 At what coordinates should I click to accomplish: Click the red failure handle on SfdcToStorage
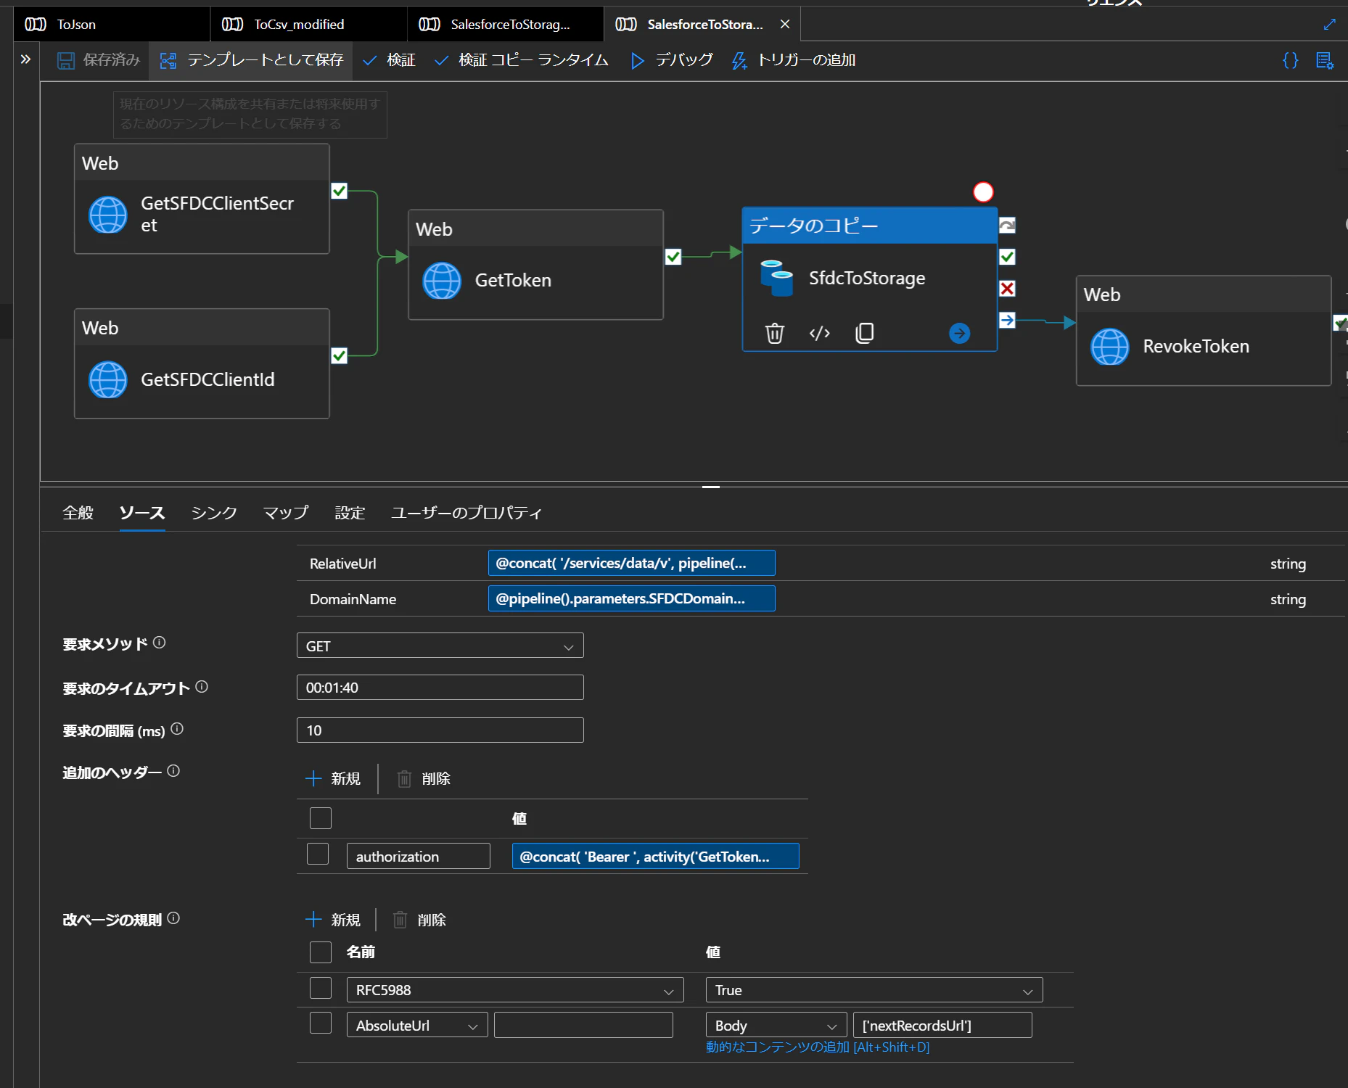[x=1007, y=289]
